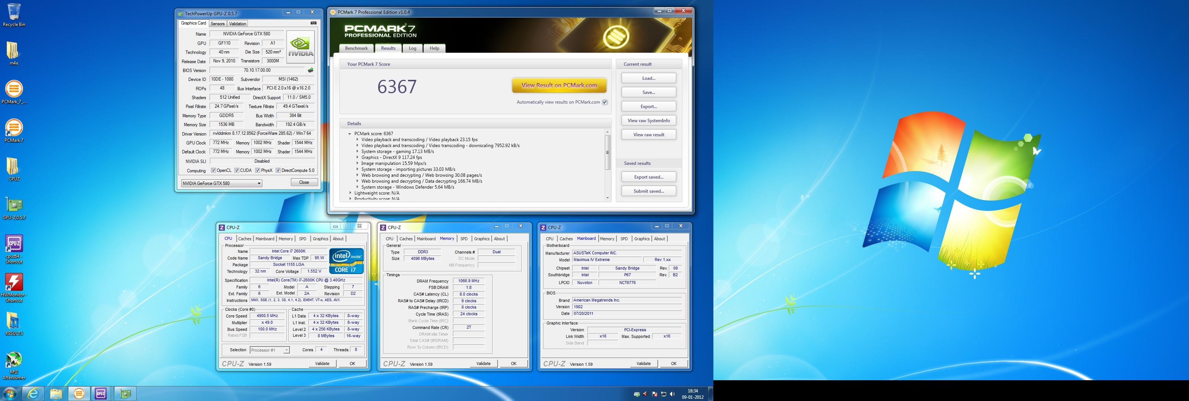
Task: Launch Internet Explorer from the taskbar
Action: pyautogui.click(x=33, y=394)
